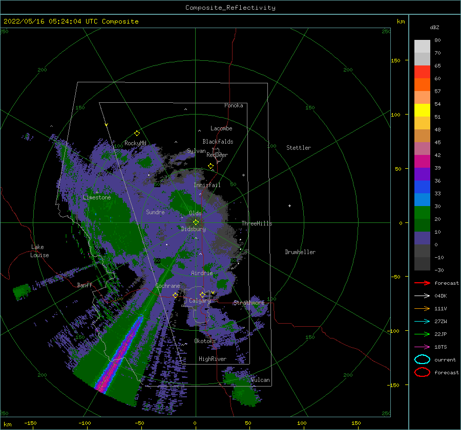Click yellow diamond marker above Calgary label
461x430 pixels.
pyautogui.click(x=202, y=295)
